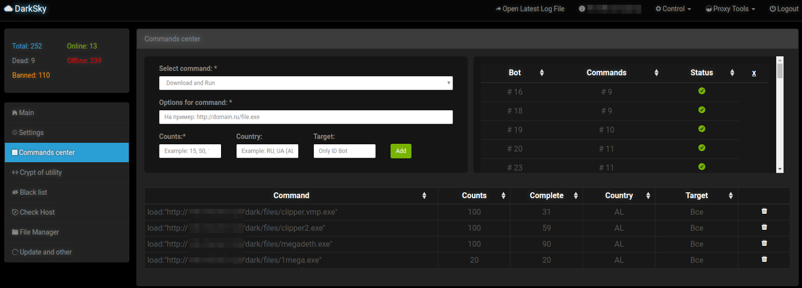Viewport: 802px width, 288px height.
Task: Click the Settings cog icon in sidebar
Action: click(15, 133)
